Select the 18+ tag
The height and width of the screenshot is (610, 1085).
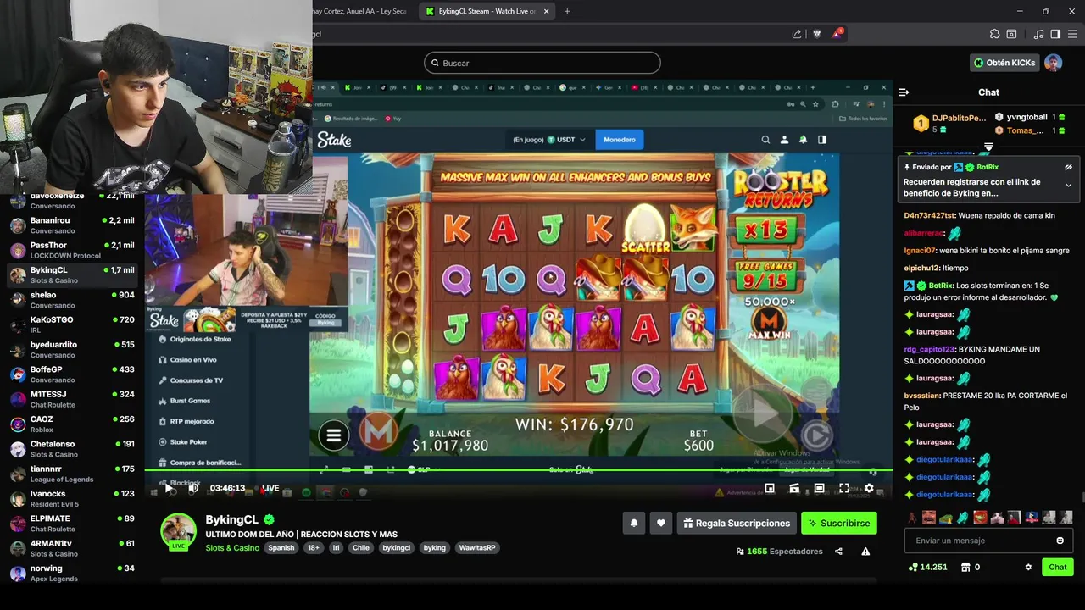[314, 548]
